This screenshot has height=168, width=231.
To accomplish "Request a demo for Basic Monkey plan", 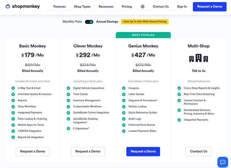I will [x=32, y=151].
